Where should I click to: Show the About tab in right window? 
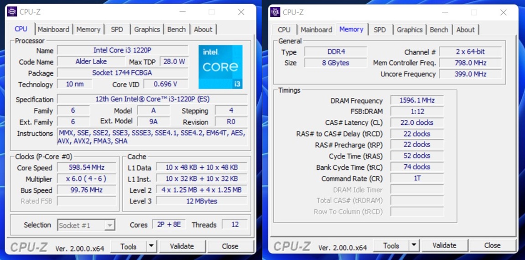tap(465, 30)
